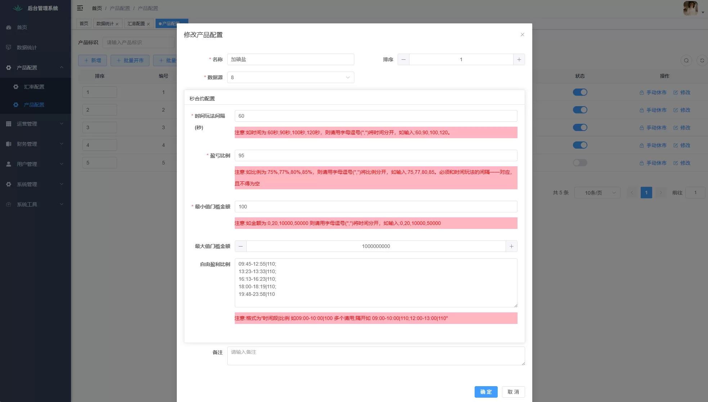Image resolution: width=708 pixels, height=402 pixels.
Task: Switch to the 汇率配置 tab
Action: pyautogui.click(x=136, y=23)
